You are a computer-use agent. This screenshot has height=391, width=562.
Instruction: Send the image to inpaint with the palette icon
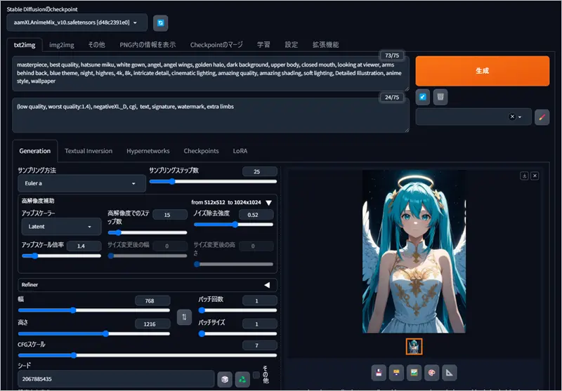point(432,372)
